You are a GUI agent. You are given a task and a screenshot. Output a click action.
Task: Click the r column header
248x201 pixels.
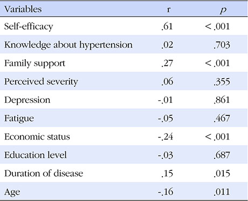168,10
